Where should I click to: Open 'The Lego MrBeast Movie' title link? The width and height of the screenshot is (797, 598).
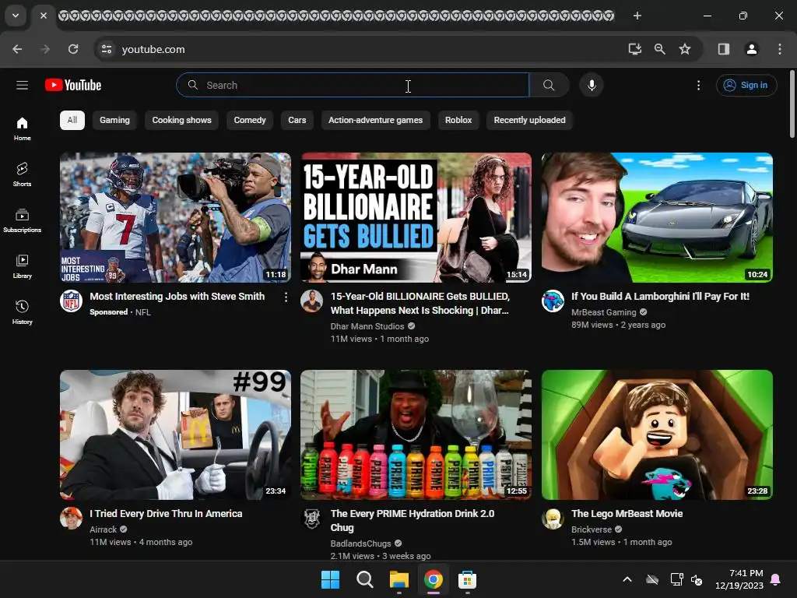pyautogui.click(x=627, y=514)
